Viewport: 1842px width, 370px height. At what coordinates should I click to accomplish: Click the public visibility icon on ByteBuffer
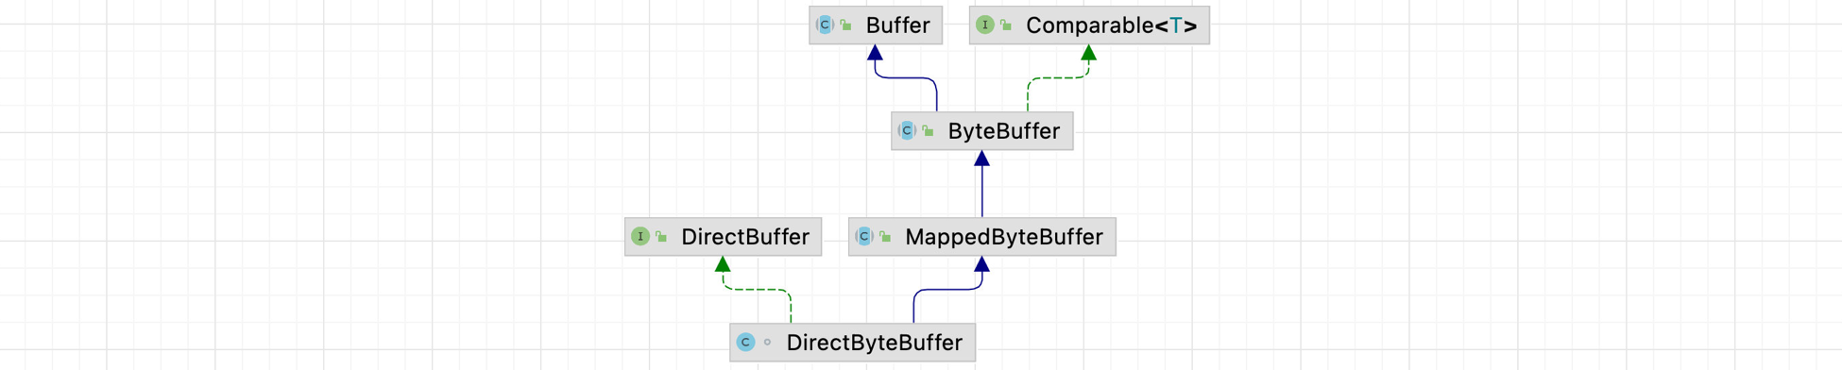click(929, 131)
